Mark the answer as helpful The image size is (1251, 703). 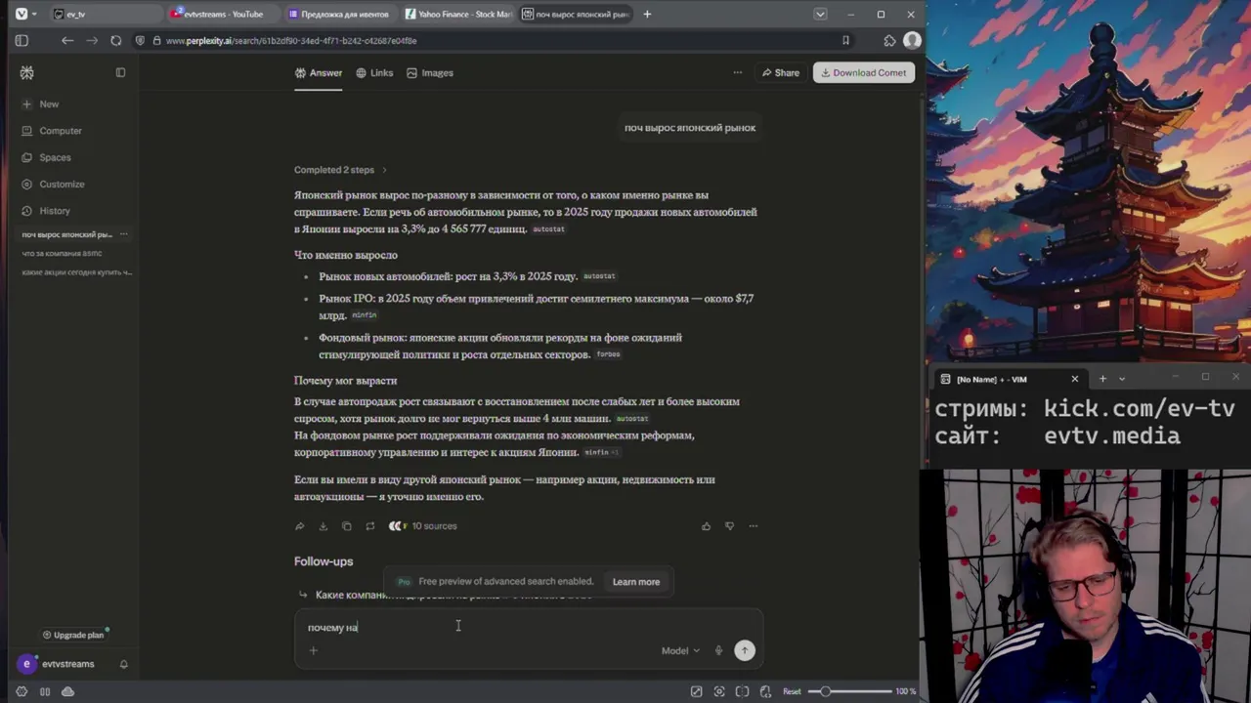[706, 526]
